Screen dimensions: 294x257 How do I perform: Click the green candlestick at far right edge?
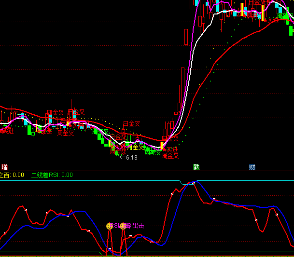291,30
